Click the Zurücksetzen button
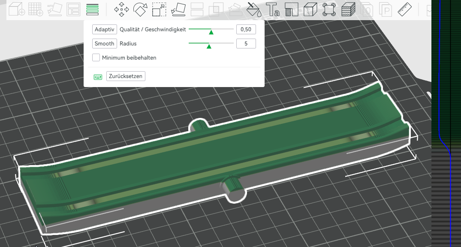Image resolution: width=461 pixels, height=247 pixels. (x=126, y=76)
